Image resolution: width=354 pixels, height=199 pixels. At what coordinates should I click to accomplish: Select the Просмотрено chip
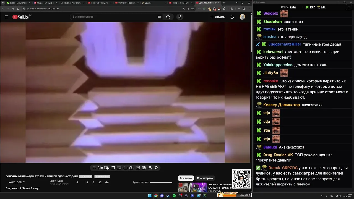click(205, 178)
